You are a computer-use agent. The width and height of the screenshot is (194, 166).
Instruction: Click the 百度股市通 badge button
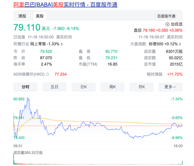[x=166, y=16]
